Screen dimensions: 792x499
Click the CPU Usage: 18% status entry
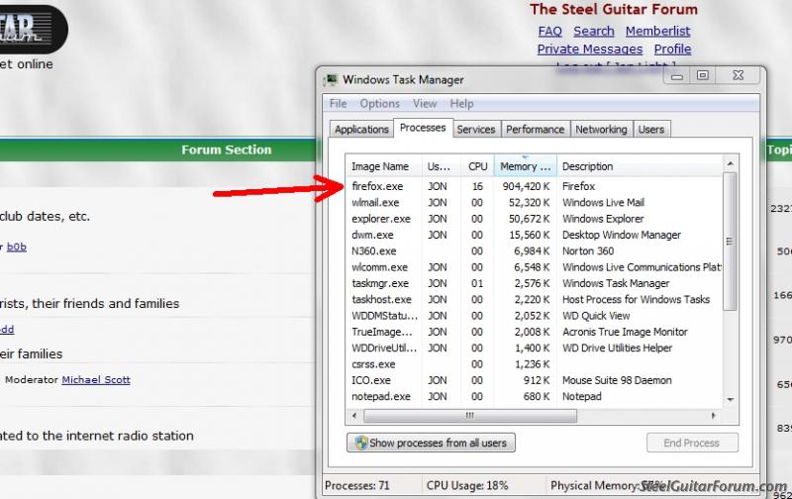tap(467, 485)
